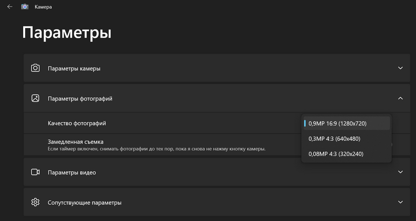This screenshot has width=416, height=221.
Task: Click the Качество фотографий setting label
Action: [77, 123]
